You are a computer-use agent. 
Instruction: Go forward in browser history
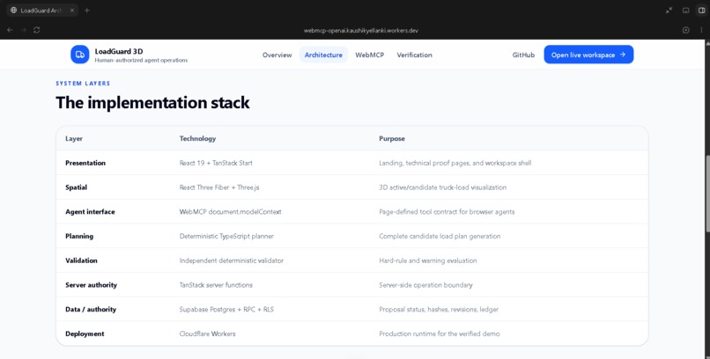(x=24, y=30)
